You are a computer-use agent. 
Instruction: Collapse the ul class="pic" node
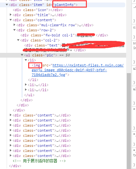[x=22, y=55]
